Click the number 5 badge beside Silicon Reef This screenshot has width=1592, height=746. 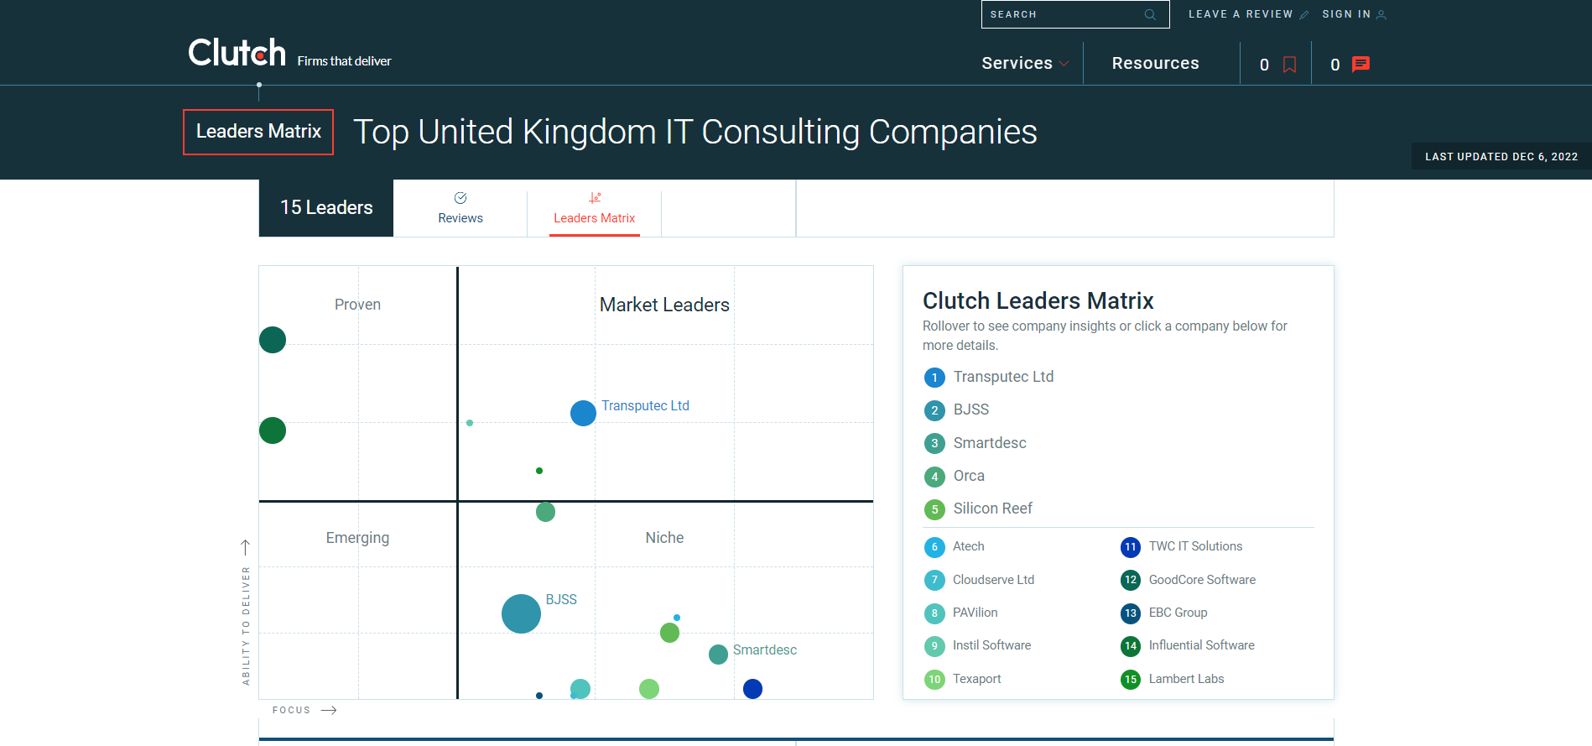click(934, 509)
